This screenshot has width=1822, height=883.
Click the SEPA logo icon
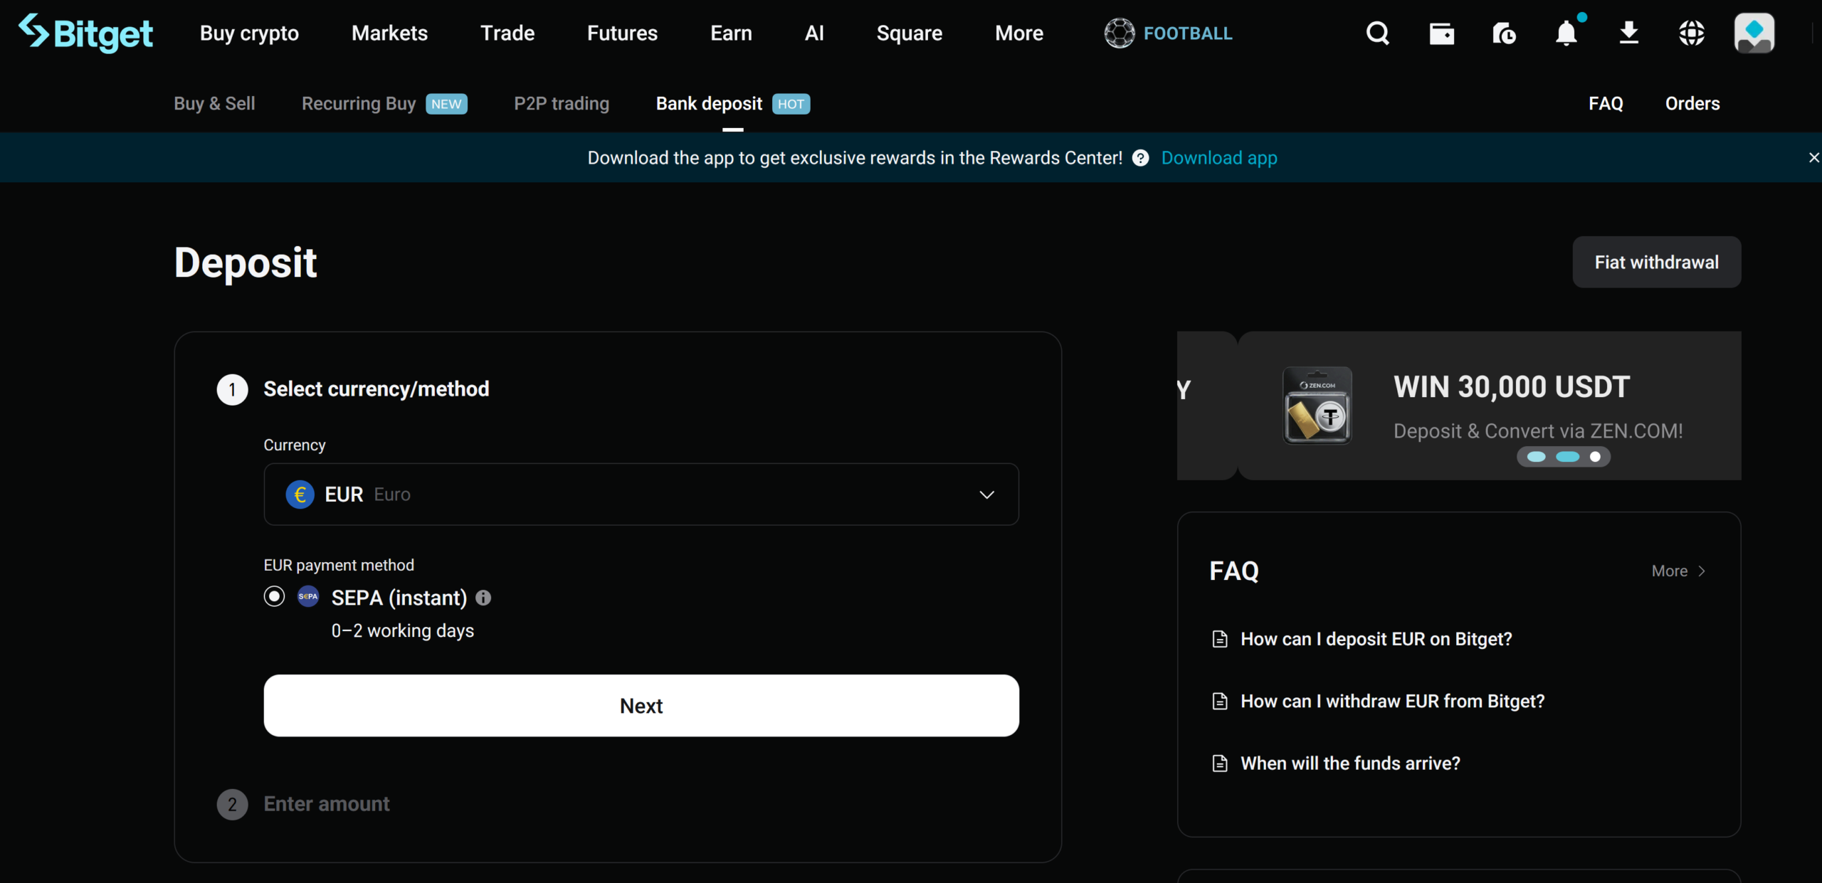[x=308, y=596]
